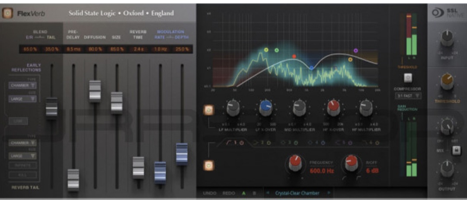Click the blue Modulation Rate fader handle
The height and width of the screenshot is (200, 467).
click(160, 172)
